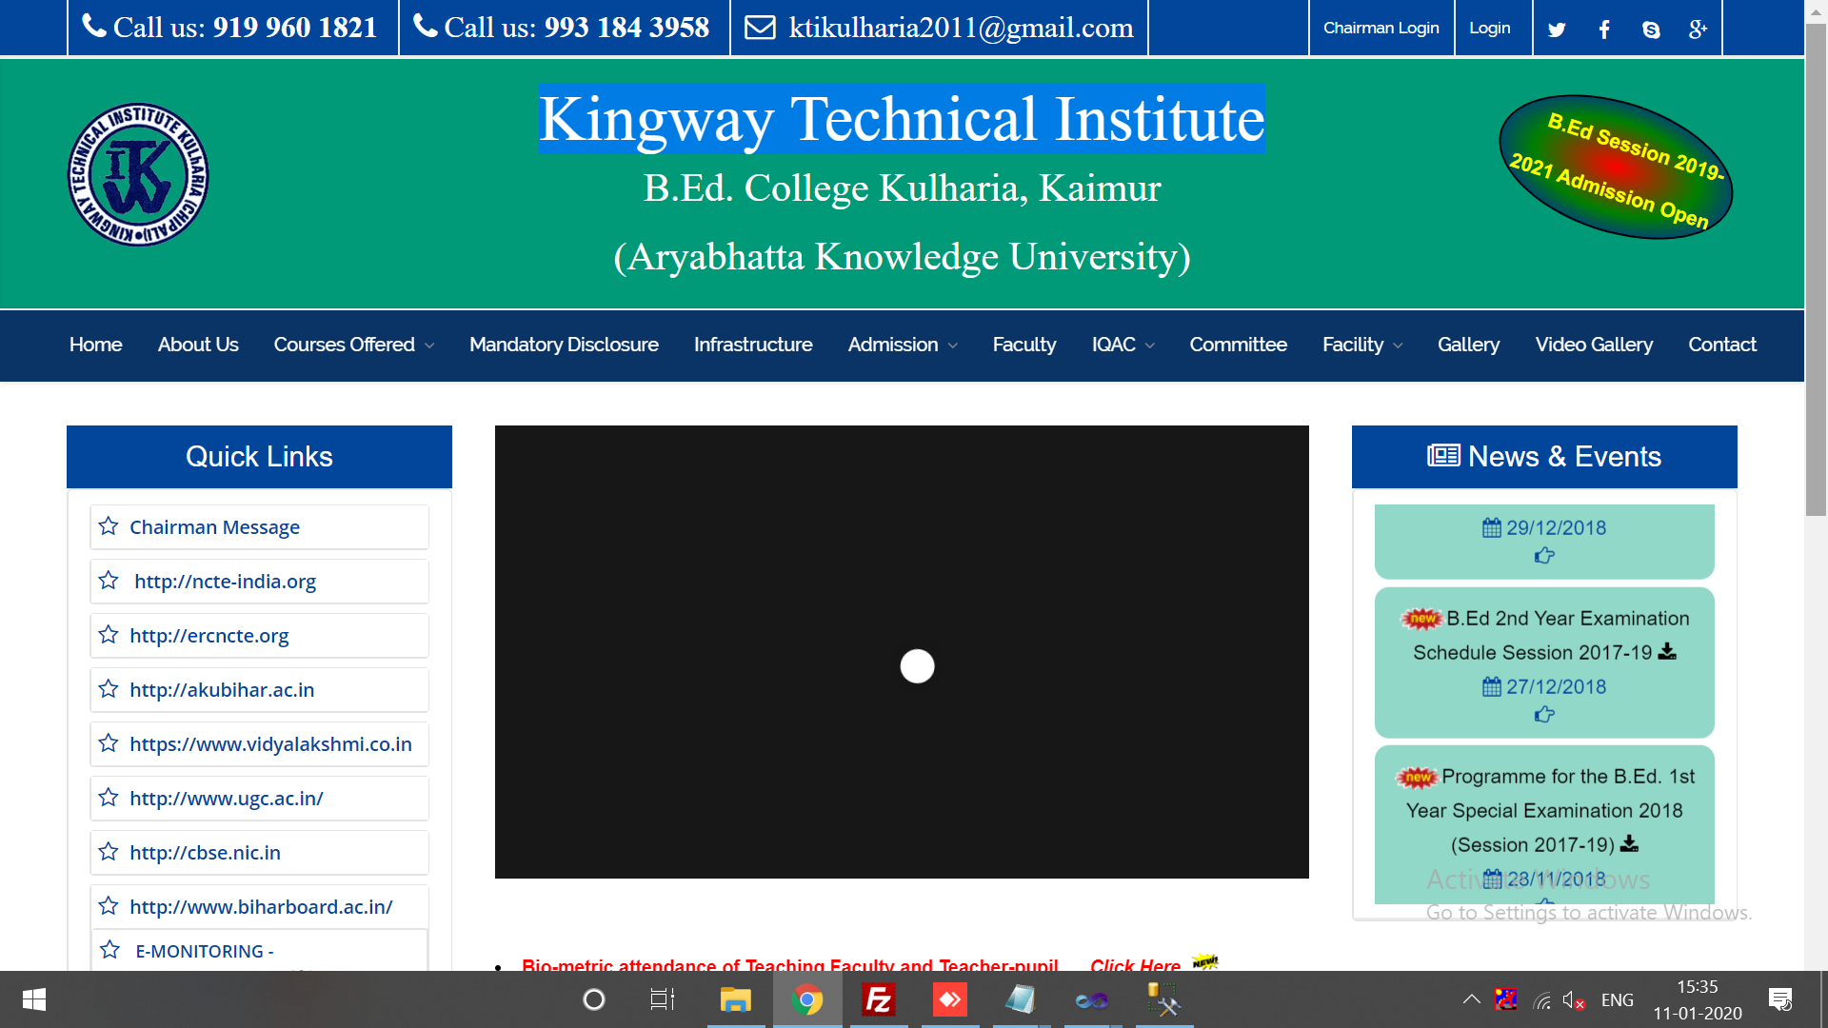Open the Mandatory Disclosure page

(564, 345)
